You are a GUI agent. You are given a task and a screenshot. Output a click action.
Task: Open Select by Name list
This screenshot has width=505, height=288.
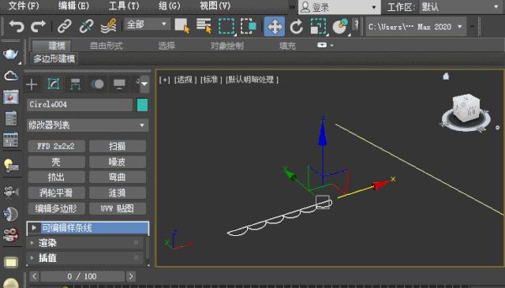(x=204, y=26)
